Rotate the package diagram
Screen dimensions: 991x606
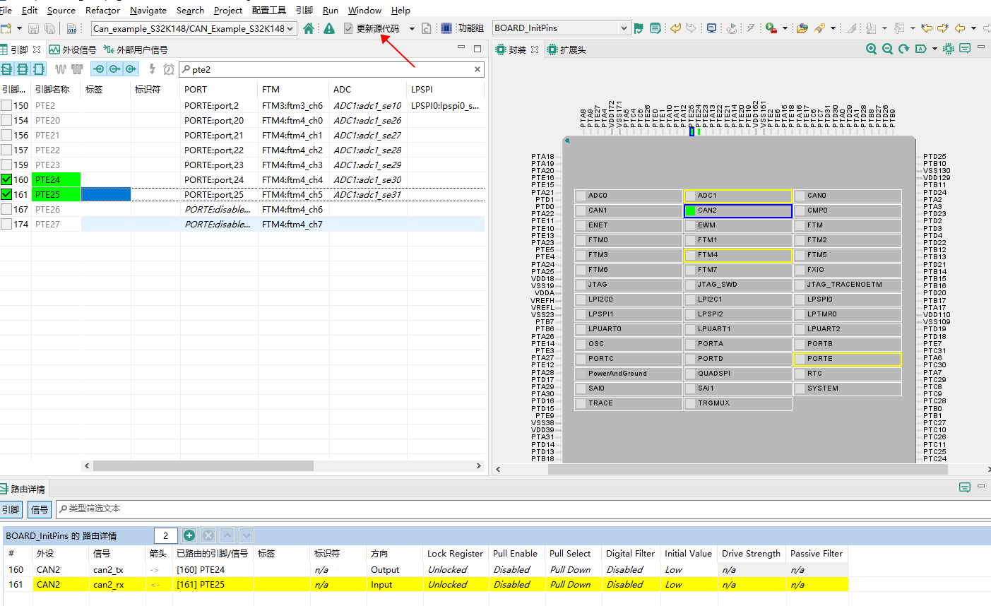[x=904, y=49]
